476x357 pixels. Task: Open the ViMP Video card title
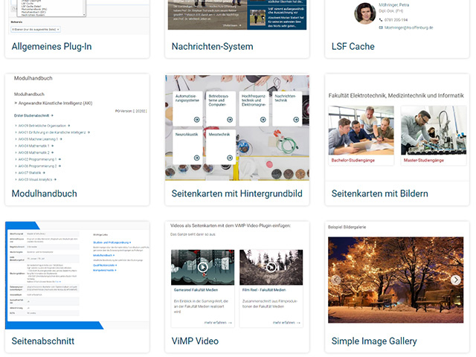click(195, 341)
